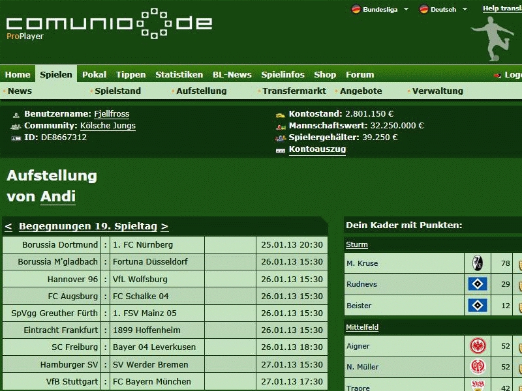The width and height of the screenshot is (522, 391).
Task: Click the icon beside Mannschaftswert
Action: [281, 126]
